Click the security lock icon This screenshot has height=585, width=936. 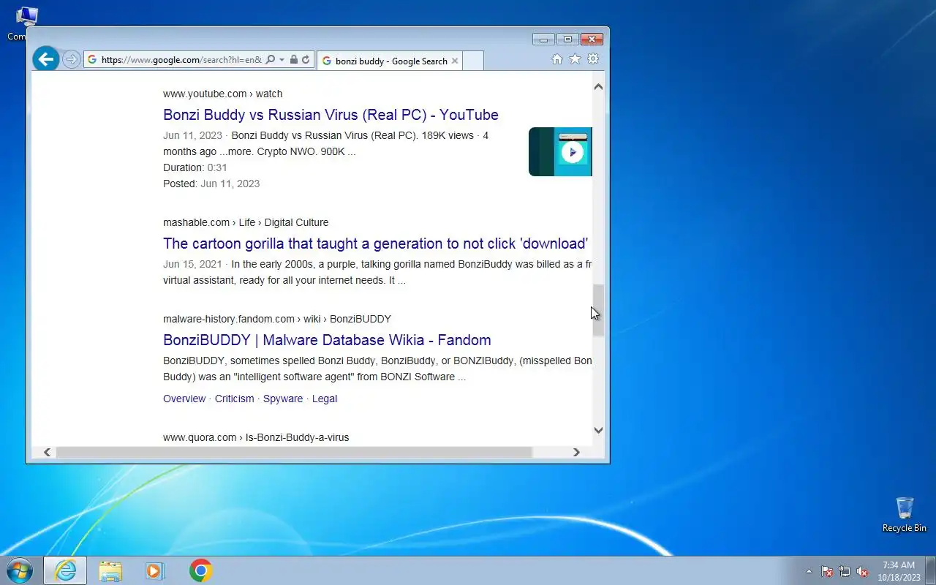[x=294, y=60]
